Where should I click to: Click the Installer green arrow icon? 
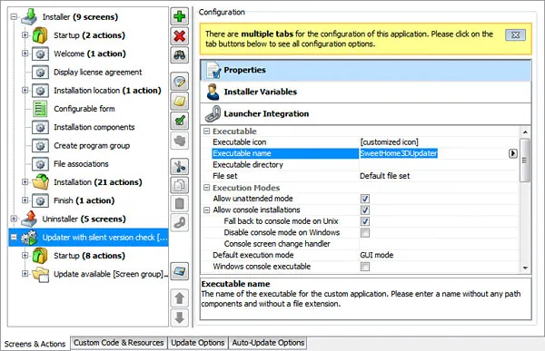pos(30,16)
